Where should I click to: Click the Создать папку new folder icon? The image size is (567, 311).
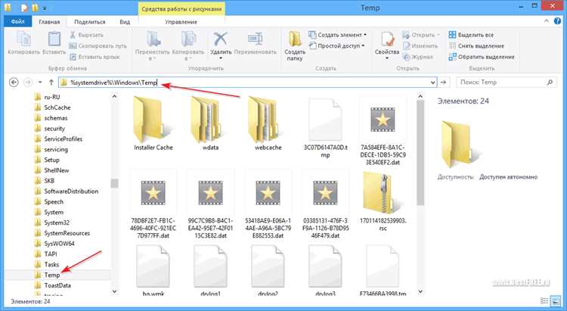295,39
